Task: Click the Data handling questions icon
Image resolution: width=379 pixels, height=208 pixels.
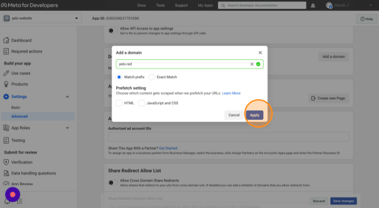Action: click(x=6, y=173)
